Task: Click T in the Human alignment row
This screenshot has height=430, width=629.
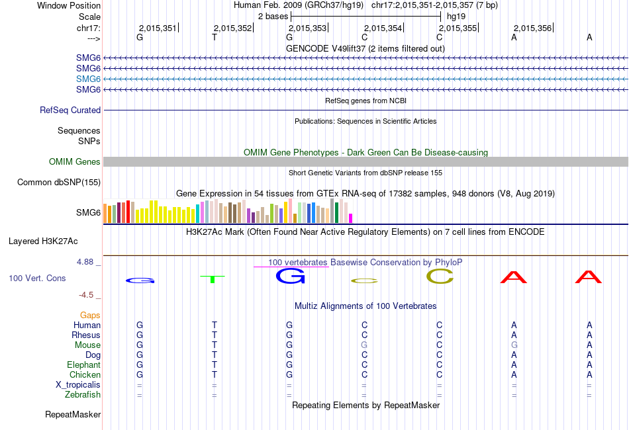Action: click(x=215, y=325)
